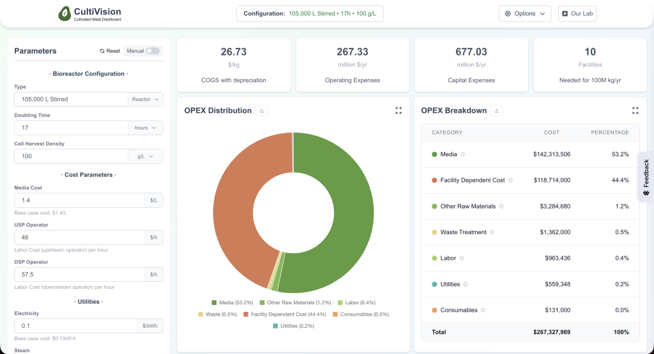The image size is (654, 354).
Task: Change Doubling Time hours unit dropdown
Action: click(146, 128)
